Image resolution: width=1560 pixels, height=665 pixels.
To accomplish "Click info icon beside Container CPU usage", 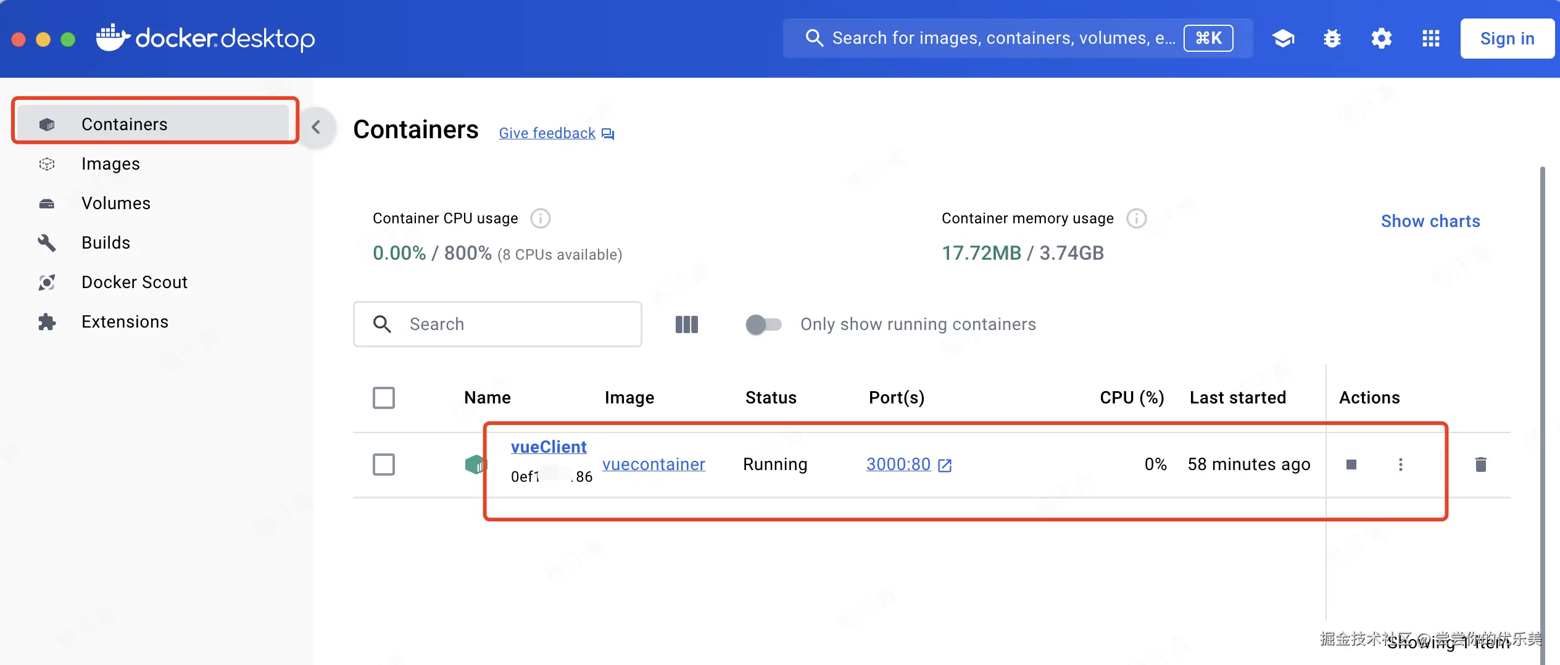I will click(x=541, y=218).
